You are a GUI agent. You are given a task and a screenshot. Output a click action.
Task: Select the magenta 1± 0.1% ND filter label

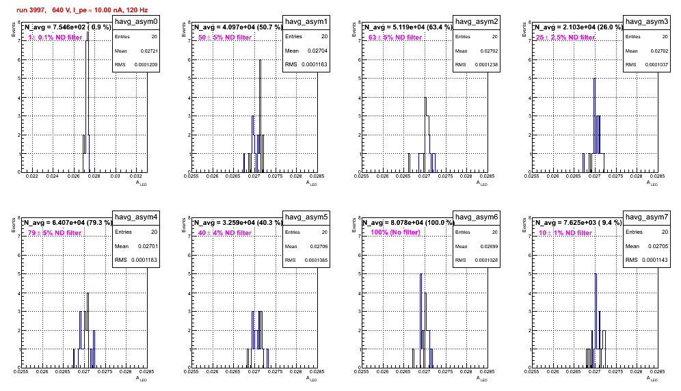(55, 38)
